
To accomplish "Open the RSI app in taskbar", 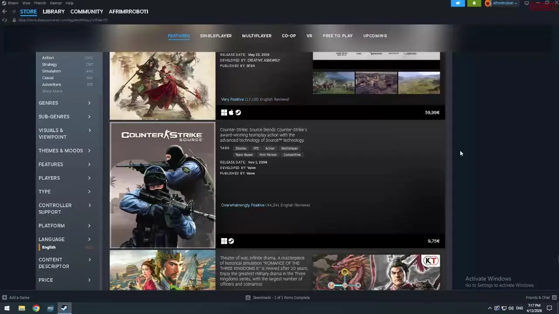I will point(50,308).
